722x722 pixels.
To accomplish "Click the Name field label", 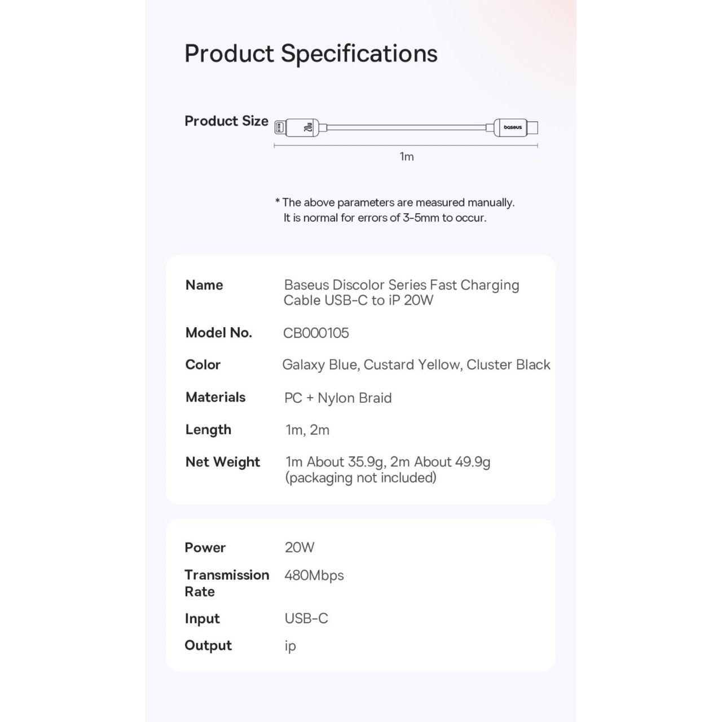I will click(204, 285).
